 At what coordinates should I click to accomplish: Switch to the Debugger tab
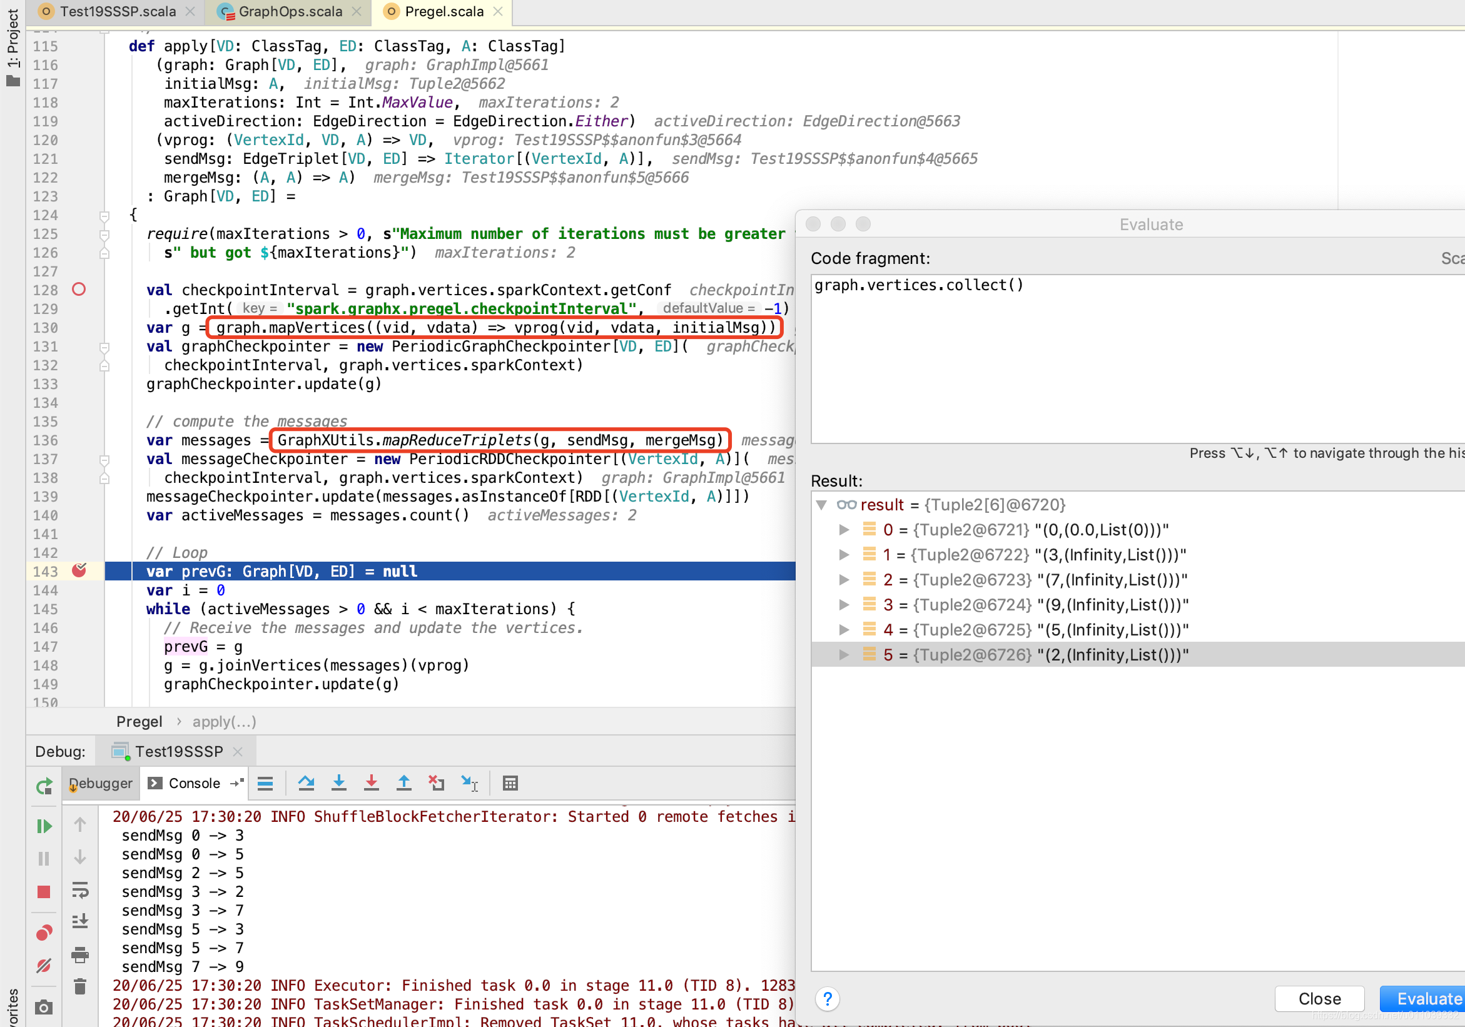(x=101, y=783)
